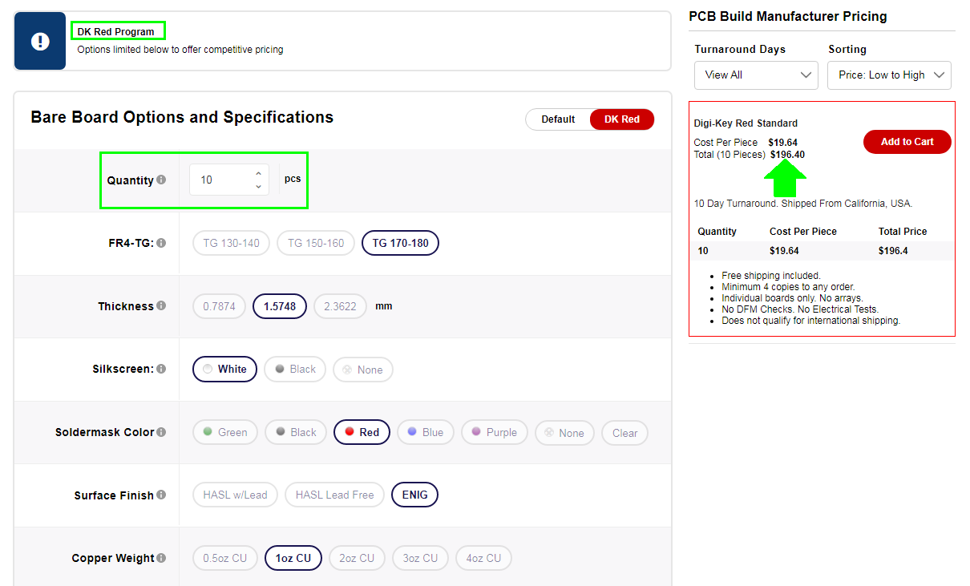Open the Soldermask Color info icon
The image size is (970, 586).
[x=161, y=432]
